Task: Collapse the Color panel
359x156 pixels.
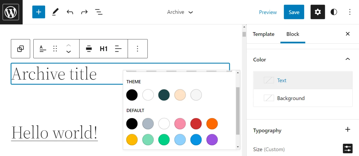Action: point(348,59)
